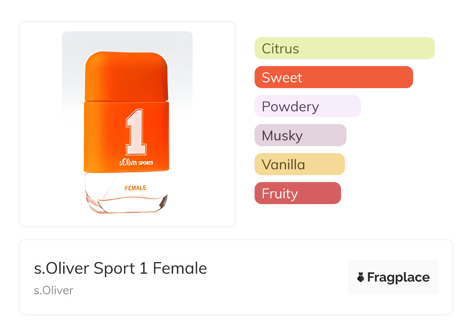
Task: Click the digit 1 in product title
Action: (x=144, y=268)
